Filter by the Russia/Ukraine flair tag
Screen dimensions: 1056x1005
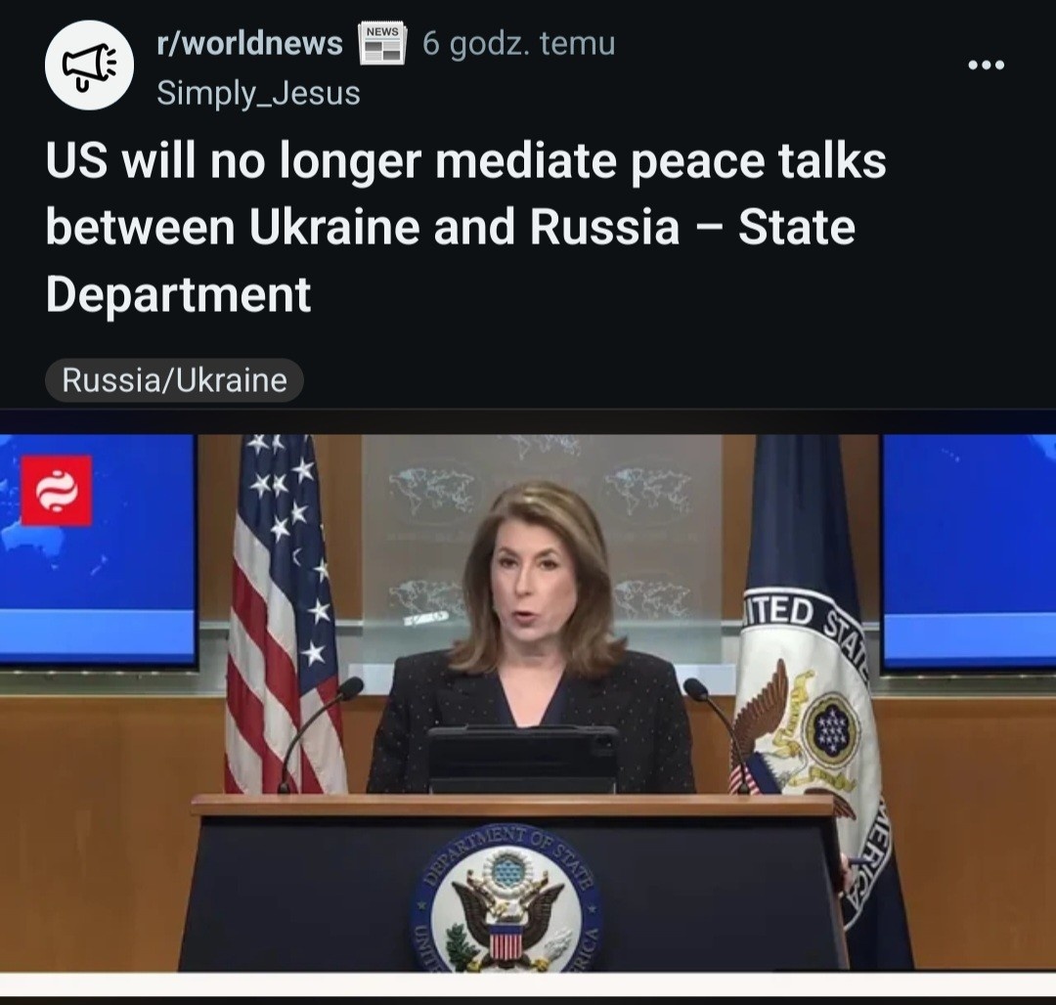pos(174,380)
